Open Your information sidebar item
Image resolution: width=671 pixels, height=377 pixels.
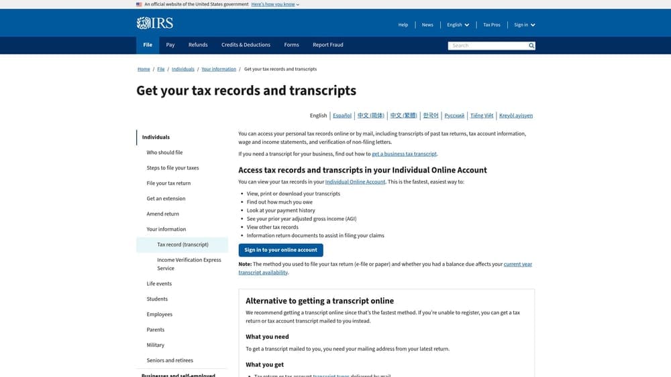pyautogui.click(x=166, y=230)
